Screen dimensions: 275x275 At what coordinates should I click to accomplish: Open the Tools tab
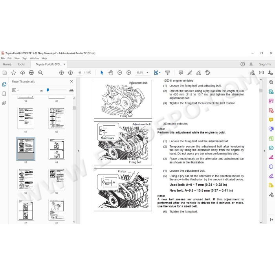[x=21, y=64]
